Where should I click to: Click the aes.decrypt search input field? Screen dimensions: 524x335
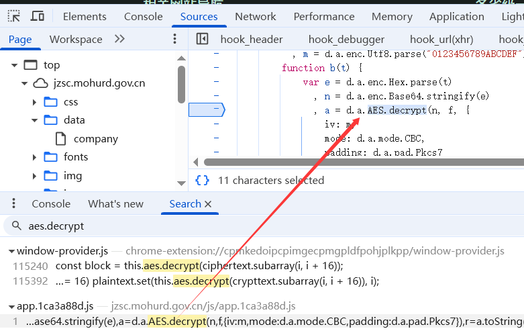pyautogui.click(x=268, y=226)
